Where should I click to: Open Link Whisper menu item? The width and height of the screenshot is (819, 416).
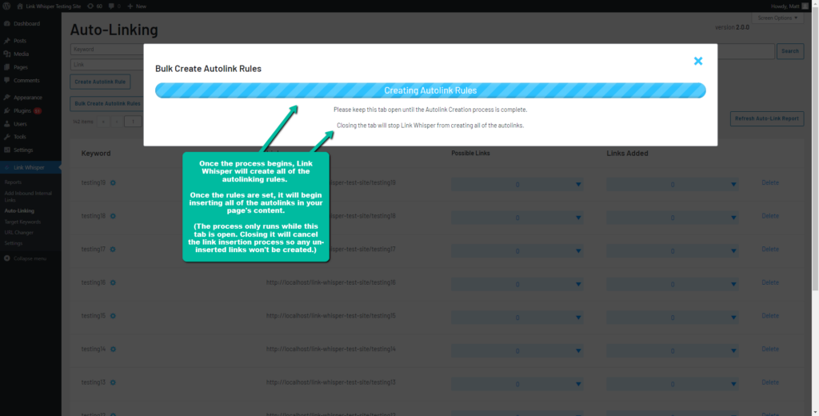[x=30, y=167]
